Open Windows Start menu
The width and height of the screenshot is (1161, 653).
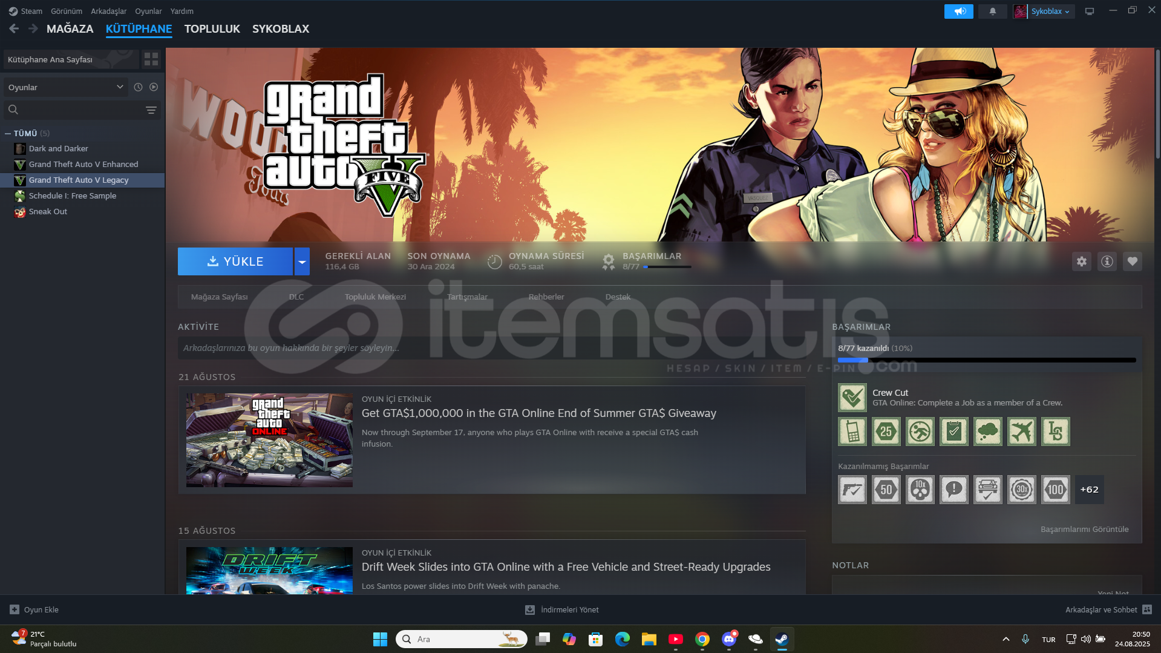pos(380,639)
